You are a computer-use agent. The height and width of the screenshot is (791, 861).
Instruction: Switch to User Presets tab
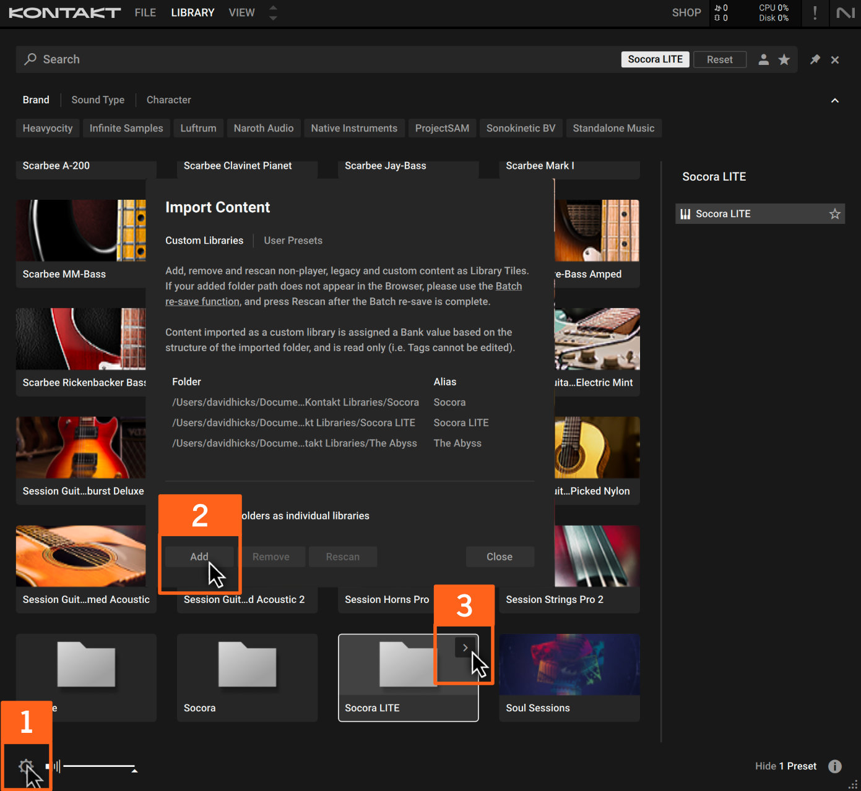click(293, 241)
